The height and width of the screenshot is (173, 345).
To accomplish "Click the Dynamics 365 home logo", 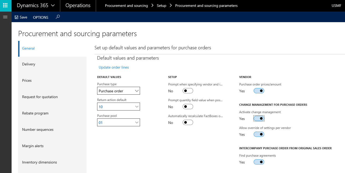I will (x=32, y=5).
